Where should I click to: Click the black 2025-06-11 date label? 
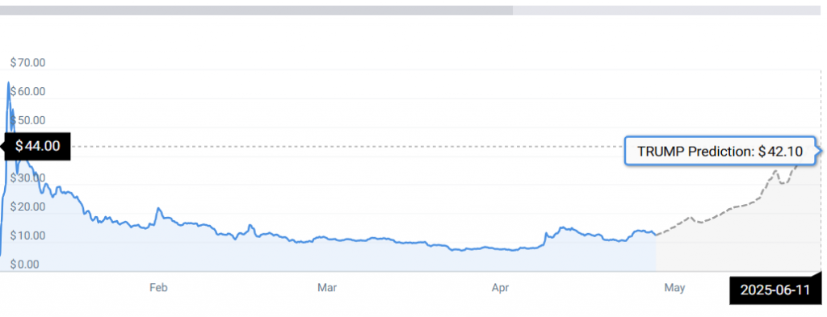(775, 290)
